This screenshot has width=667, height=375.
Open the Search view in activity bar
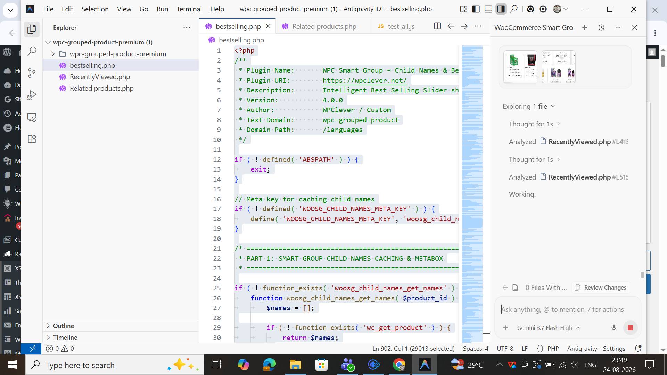point(32,51)
